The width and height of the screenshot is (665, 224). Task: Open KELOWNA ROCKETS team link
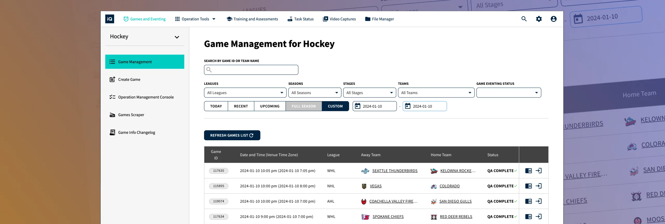pyautogui.click(x=458, y=171)
